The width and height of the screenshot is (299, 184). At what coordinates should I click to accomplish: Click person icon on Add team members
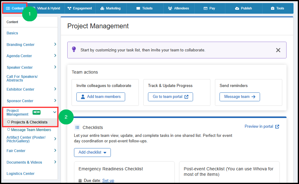tap(83, 97)
